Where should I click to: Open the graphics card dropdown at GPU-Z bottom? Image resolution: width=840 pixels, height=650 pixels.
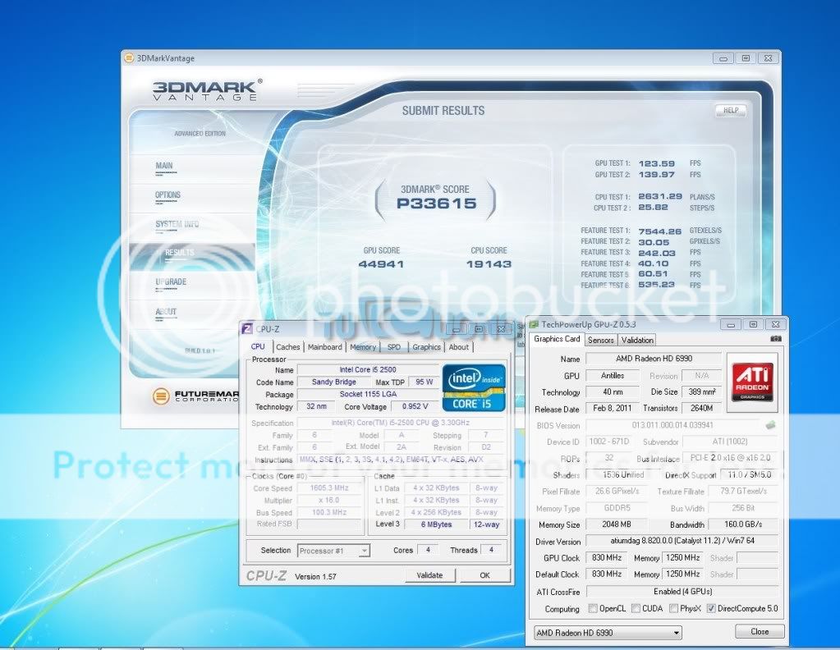click(608, 633)
